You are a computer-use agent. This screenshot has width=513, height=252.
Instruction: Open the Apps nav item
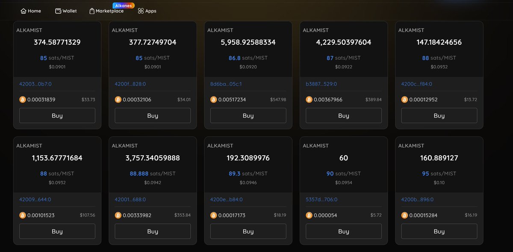147,11
